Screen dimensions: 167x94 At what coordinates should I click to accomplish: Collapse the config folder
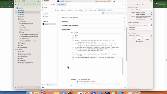coord(17,10)
